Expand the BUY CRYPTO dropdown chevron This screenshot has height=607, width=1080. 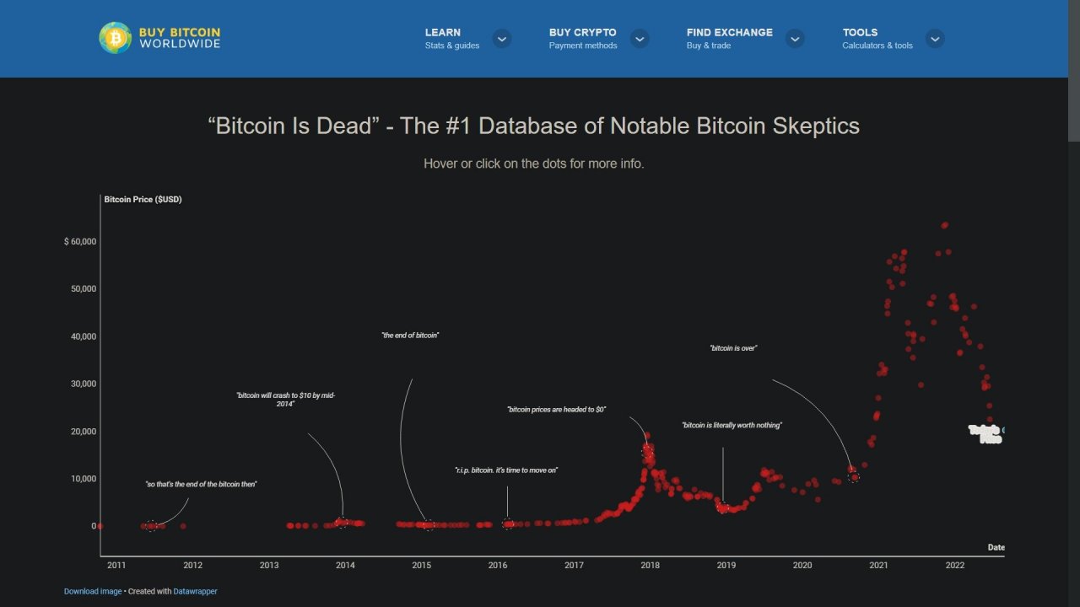(640, 39)
